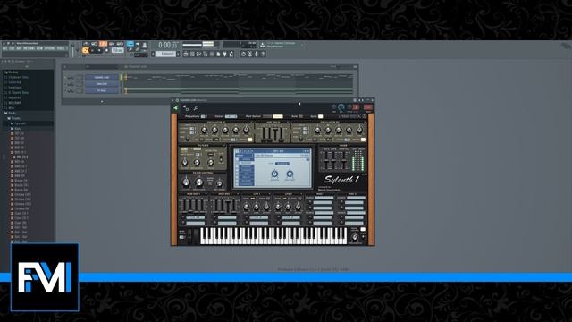This screenshot has height=322, width=572.
Task: Open the Type dropdown in Sylenth1 display
Action: (x=282, y=163)
